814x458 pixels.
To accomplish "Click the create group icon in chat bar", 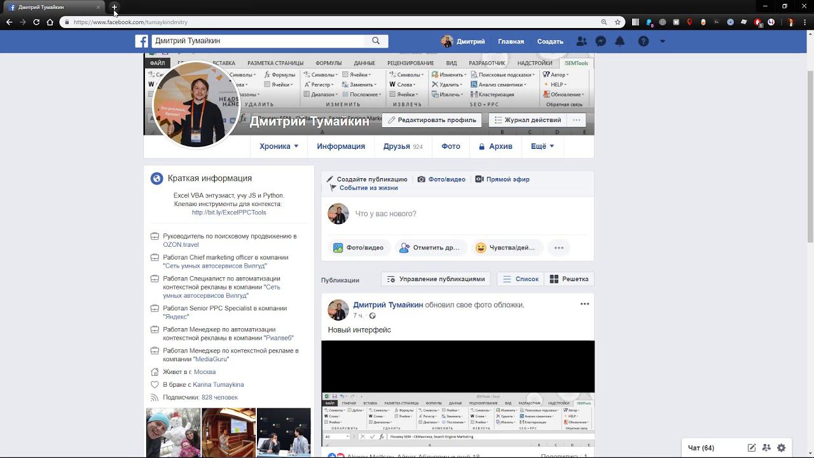I will 766,448.
